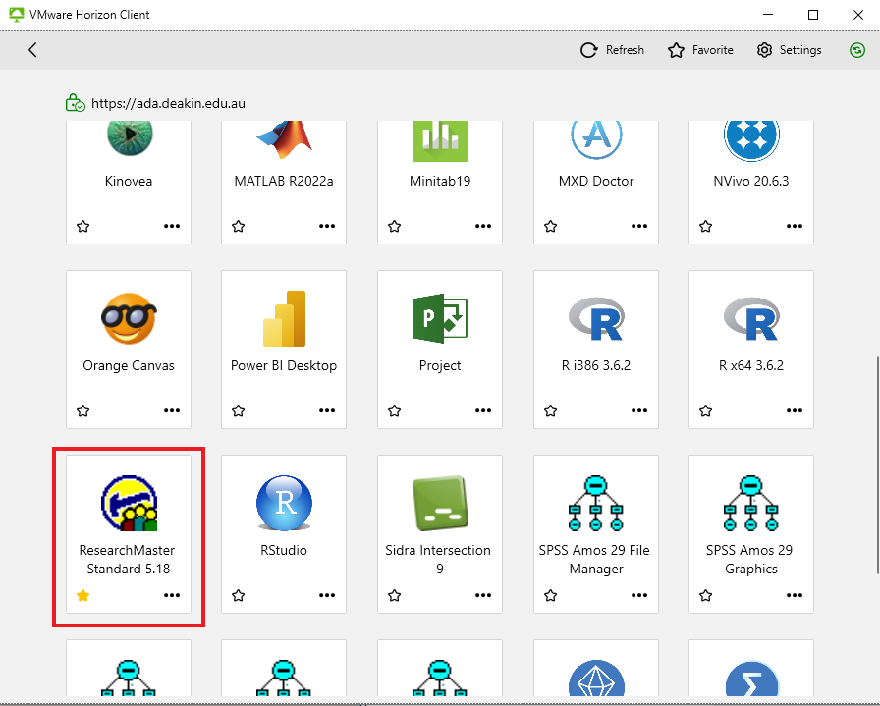Expand the options menu for NVivo 20.6.3
The image size is (880, 706).
pyautogui.click(x=795, y=226)
